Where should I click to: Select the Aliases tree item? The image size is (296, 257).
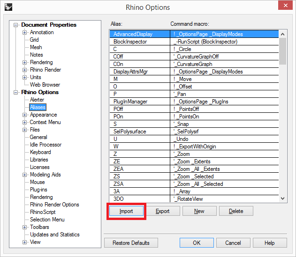click(38, 107)
